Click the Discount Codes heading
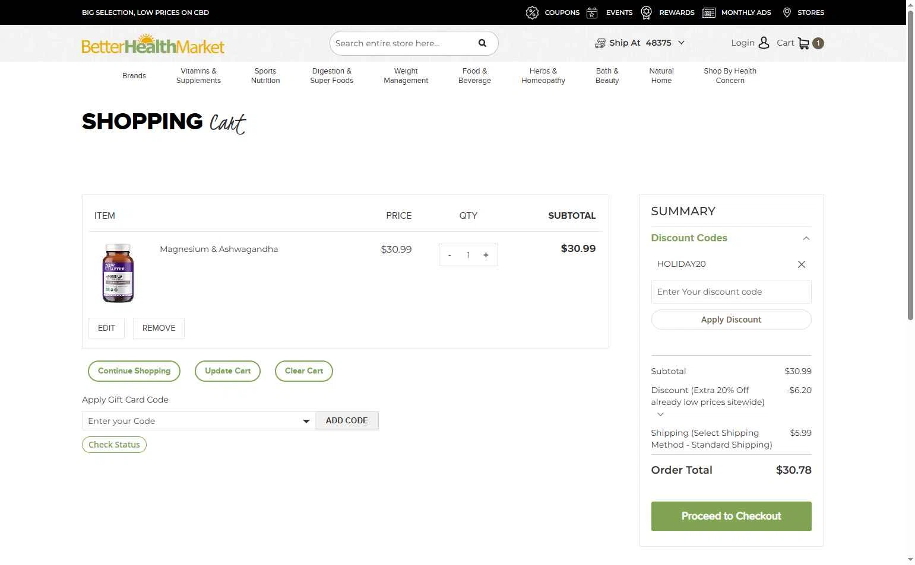This screenshot has height=565, width=915. 689,238
